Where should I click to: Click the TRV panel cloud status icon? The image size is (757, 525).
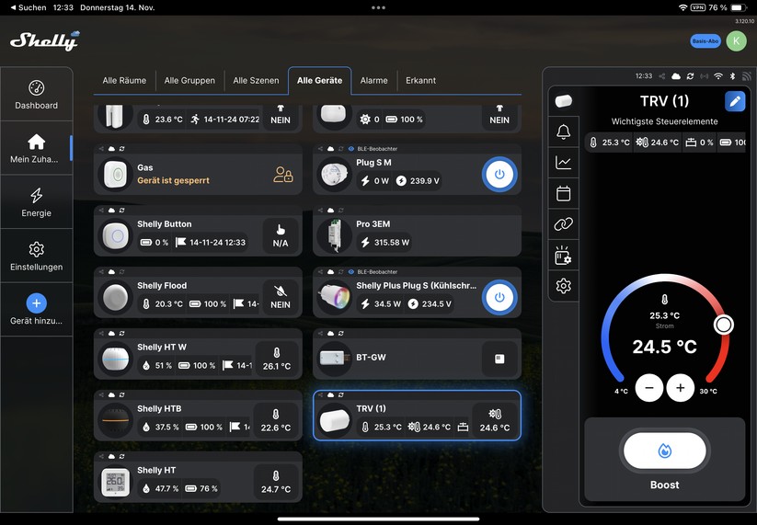pyautogui.click(x=676, y=76)
